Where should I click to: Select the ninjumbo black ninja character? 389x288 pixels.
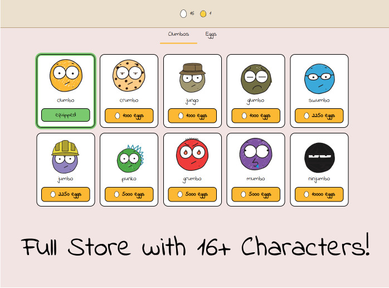click(319, 157)
